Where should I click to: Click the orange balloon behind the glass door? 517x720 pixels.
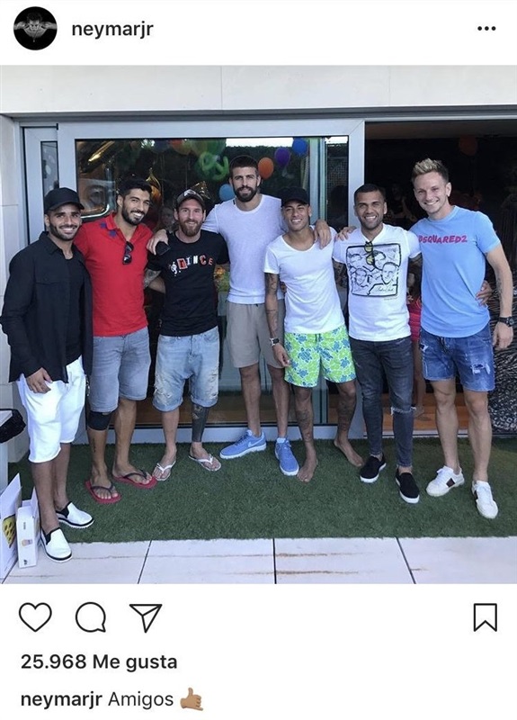coord(265,168)
